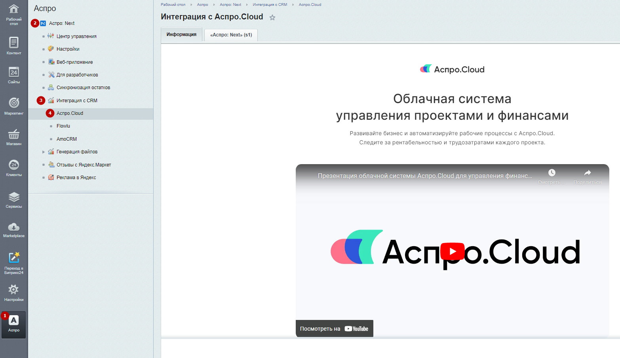Open the arrow after Аспро breadcrumb
The width and height of the screenshot is (620, 358).
pos(214,5)
